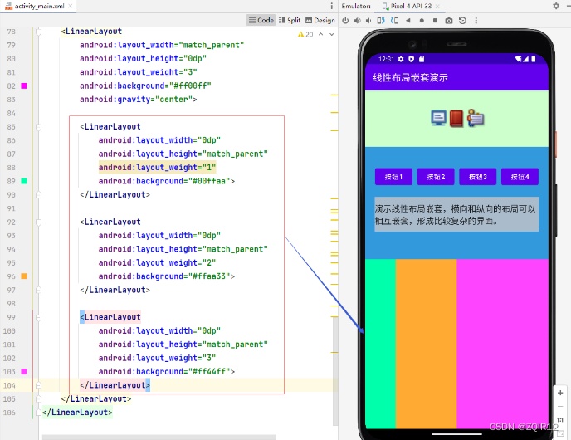Collapse the LinearLayout block at line 99
This screenshot has width=571, height=440.
tap(38, 318)
